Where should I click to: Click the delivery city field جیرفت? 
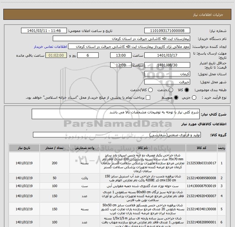pyautogui.click(x=167, y=82)
